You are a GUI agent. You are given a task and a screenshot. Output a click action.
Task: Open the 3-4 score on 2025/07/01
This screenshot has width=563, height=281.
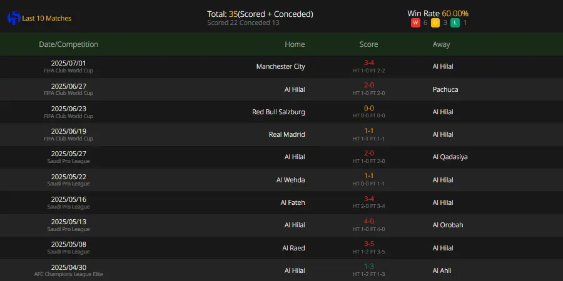368,62
